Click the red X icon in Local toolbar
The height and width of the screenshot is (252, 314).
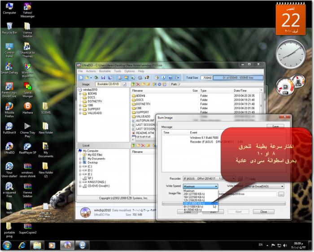pyautogui.click(x=143, y=146)
